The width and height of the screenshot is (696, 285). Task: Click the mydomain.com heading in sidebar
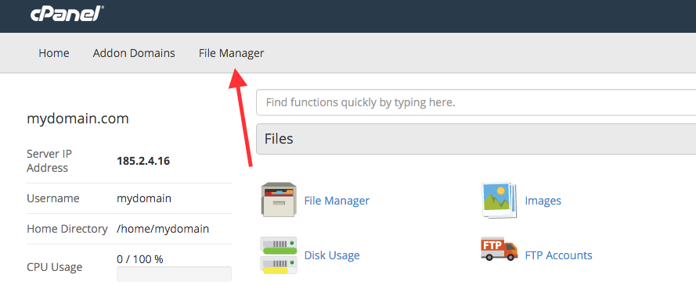click(78, 119)
